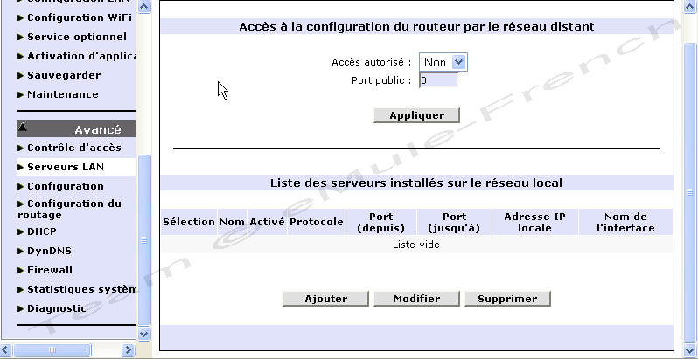Open Configuration du routage entry
The height and width of the screenshot is (359, 698).
(69, 210)
